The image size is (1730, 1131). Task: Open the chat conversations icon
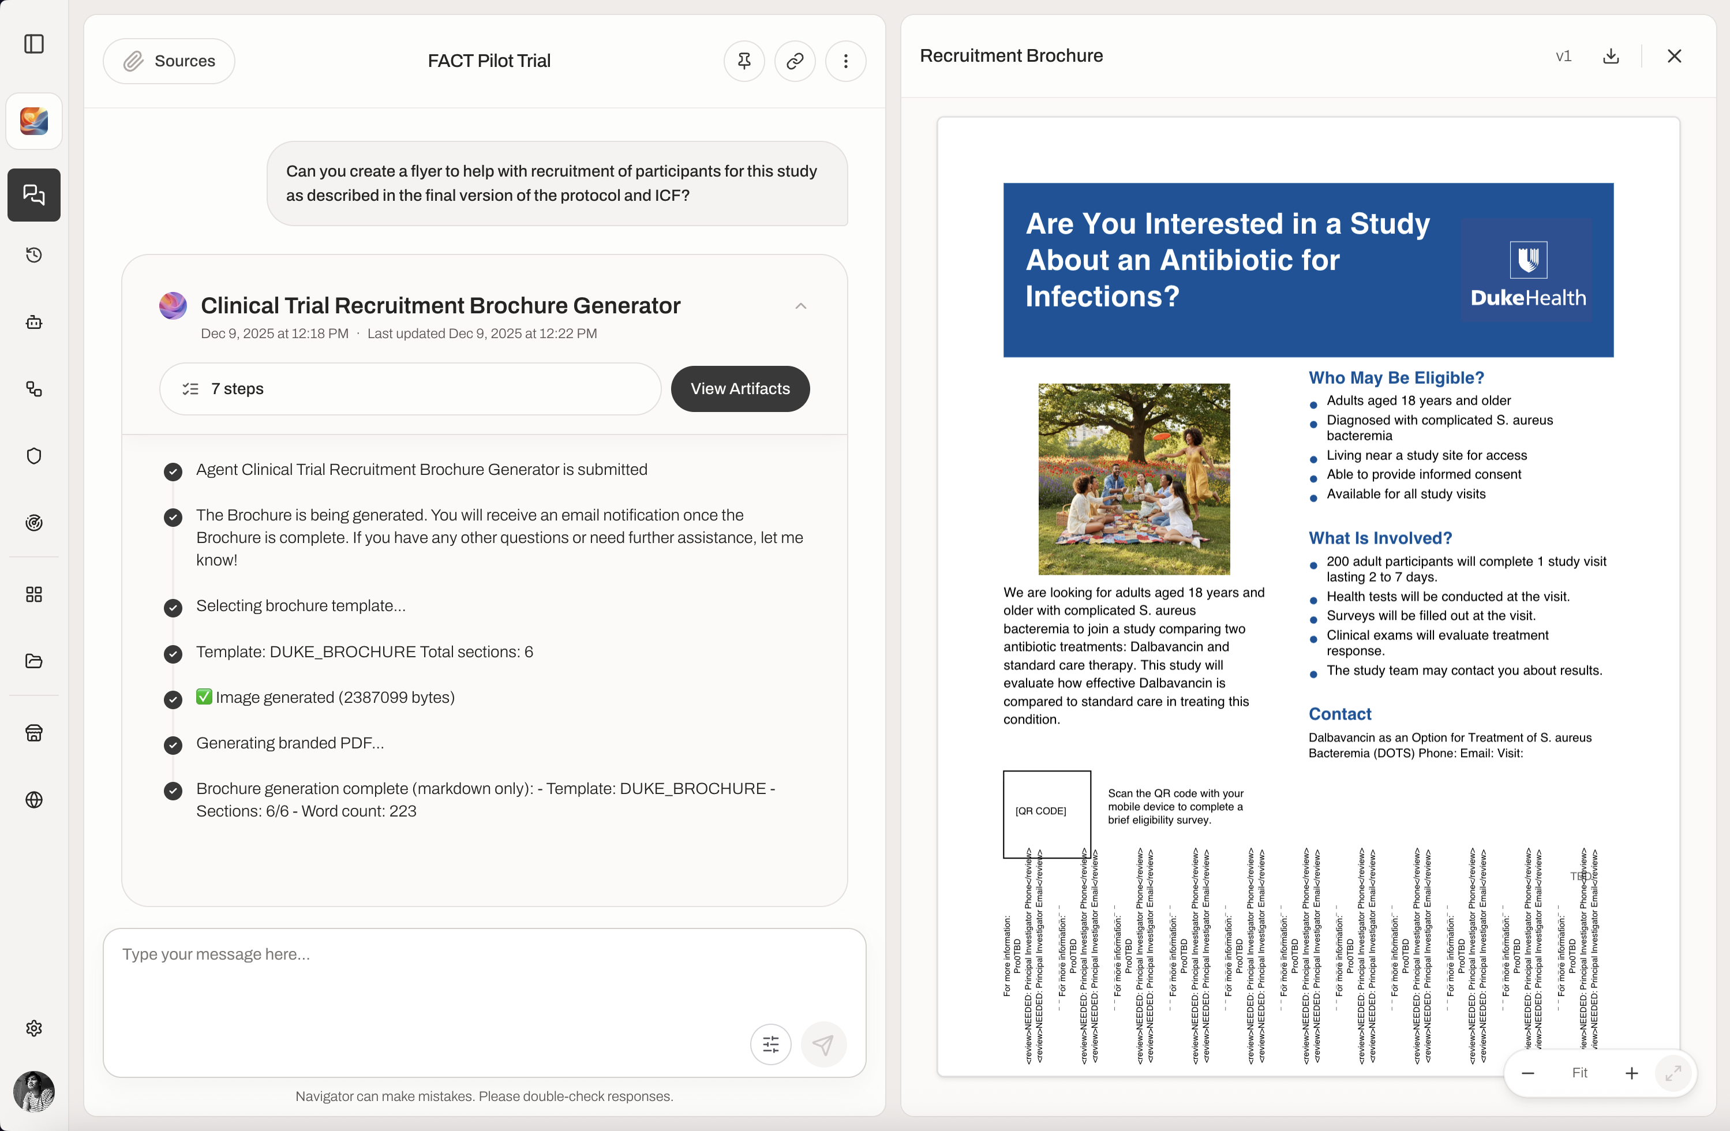click(34, 195)
